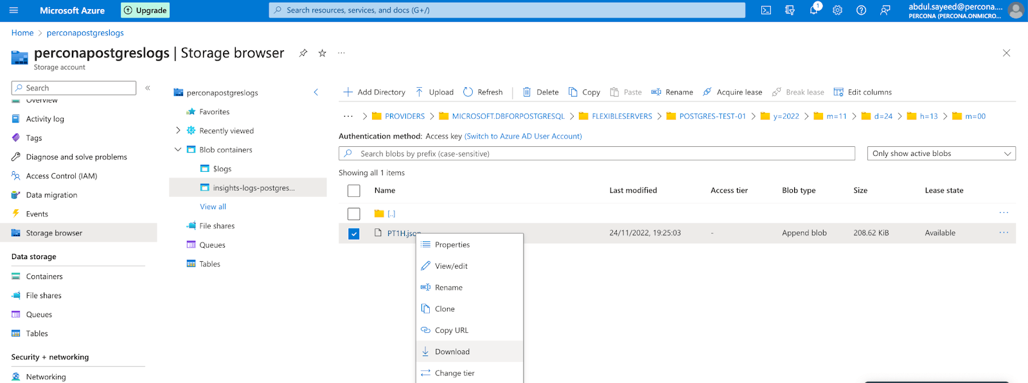Open the notifications bell
The image size is (1028, 383).
point(813,10)
